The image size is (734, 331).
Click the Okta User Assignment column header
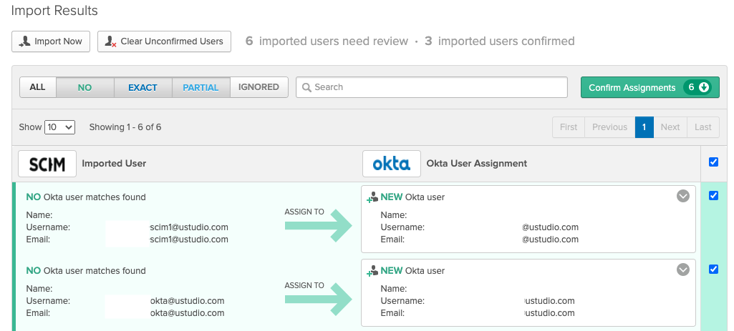[x=476, y=164]
